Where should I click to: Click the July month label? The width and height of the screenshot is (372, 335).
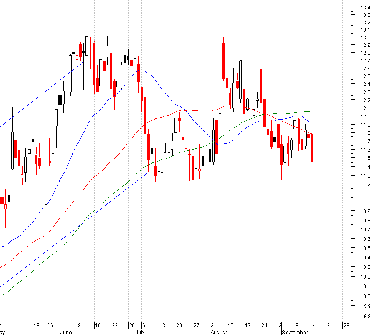point(140,332)
